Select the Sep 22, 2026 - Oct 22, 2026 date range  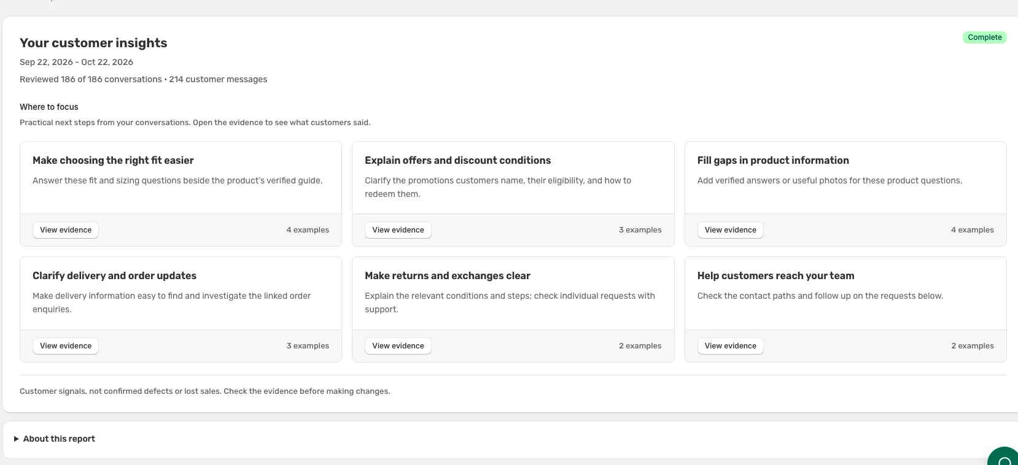[76, 62]
